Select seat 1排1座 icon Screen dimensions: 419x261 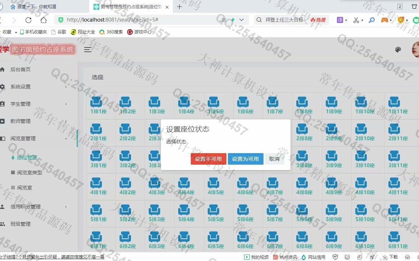click(96, 102)
